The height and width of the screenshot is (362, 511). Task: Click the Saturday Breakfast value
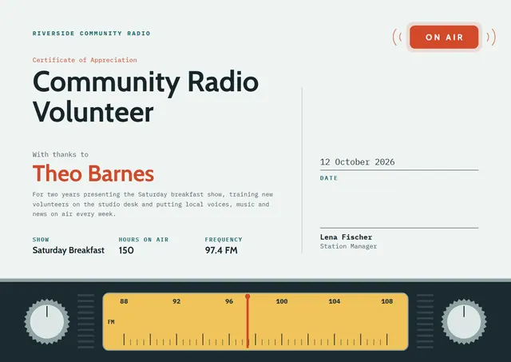[x=69, y=250]
